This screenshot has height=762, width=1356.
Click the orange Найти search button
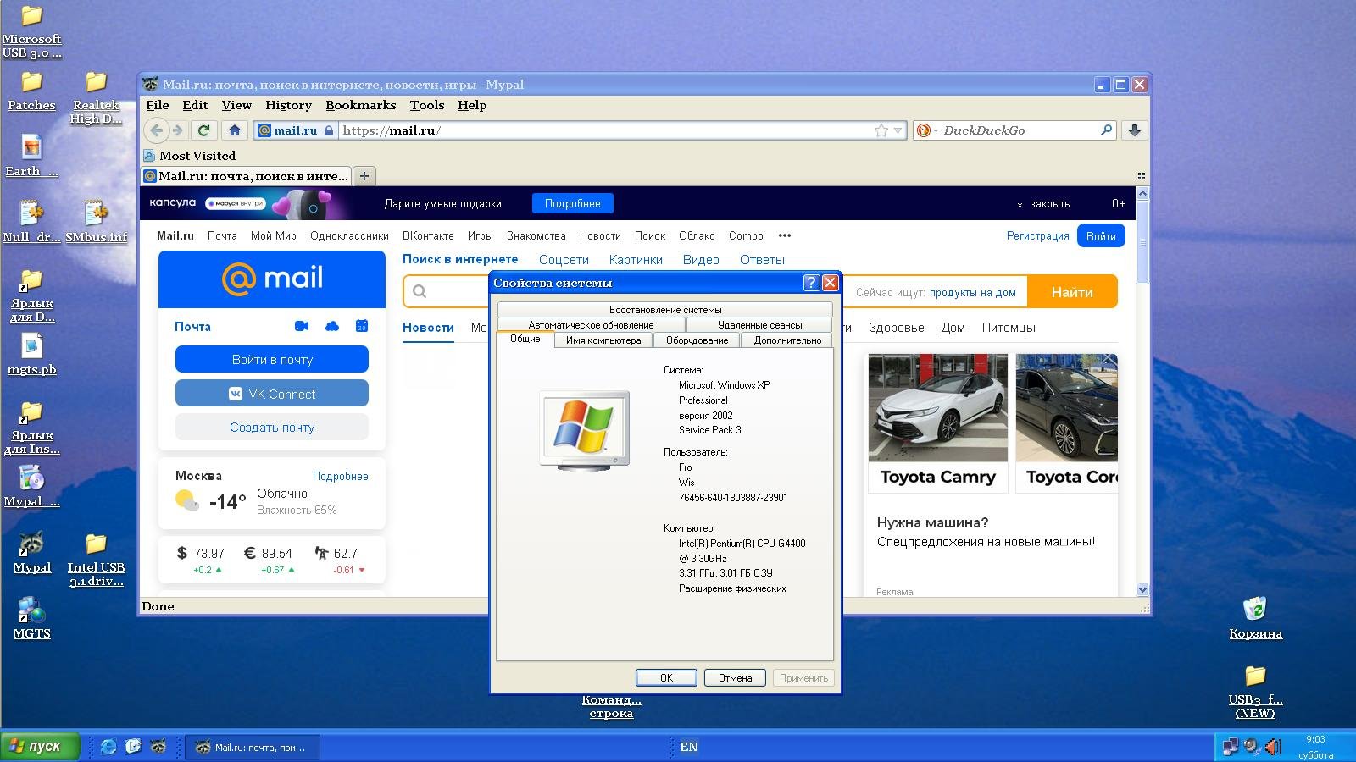tap(1072, 292)
